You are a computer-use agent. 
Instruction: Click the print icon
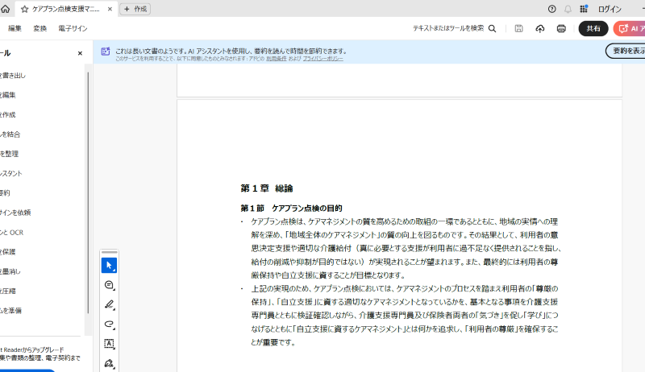561,28
